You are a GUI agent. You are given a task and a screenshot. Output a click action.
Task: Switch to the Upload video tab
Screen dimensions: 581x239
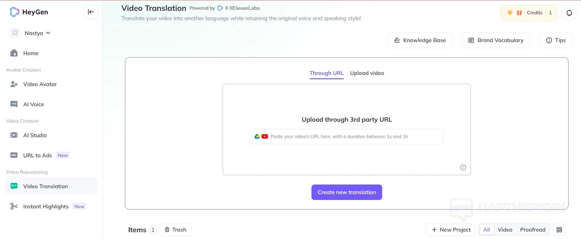click(367, 73)
